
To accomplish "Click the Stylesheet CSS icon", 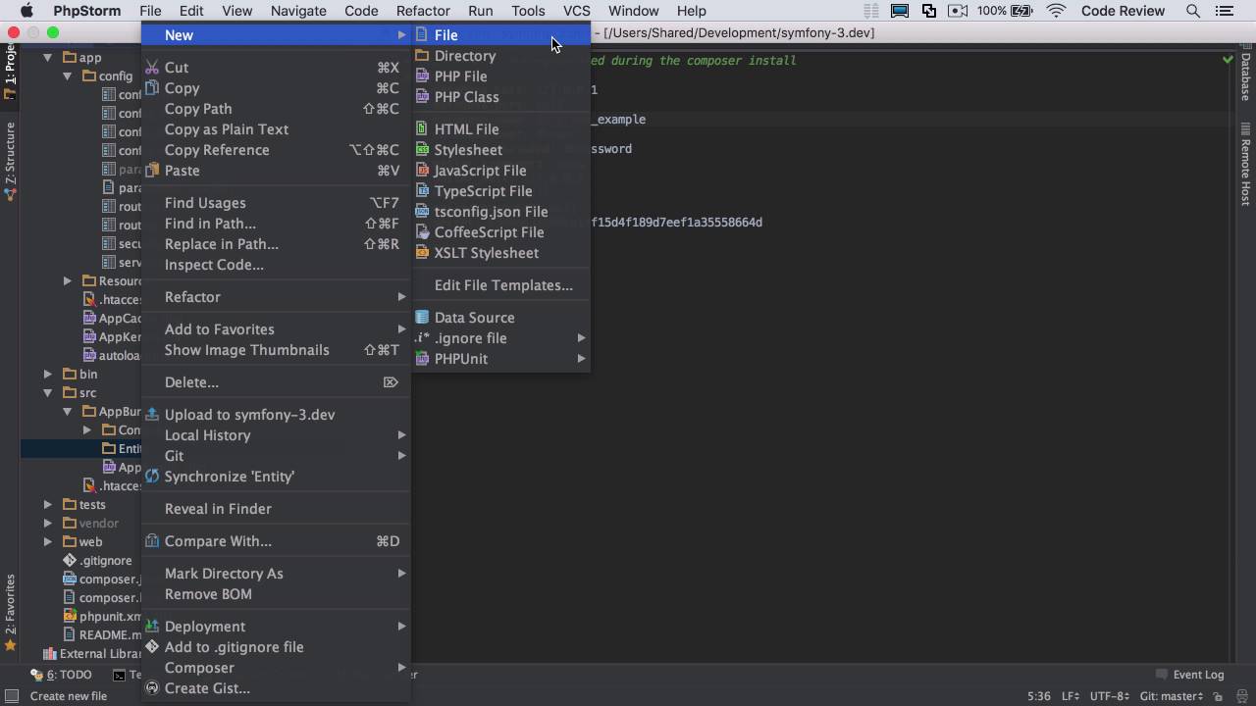I will coord(422,150).
